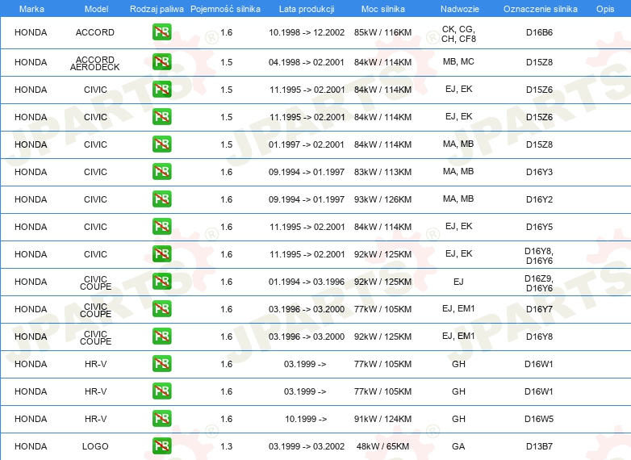Select the production years 10.1998 -> 12.2002 cell
Viewport: 631px width, 460px height.
[307, 32]
